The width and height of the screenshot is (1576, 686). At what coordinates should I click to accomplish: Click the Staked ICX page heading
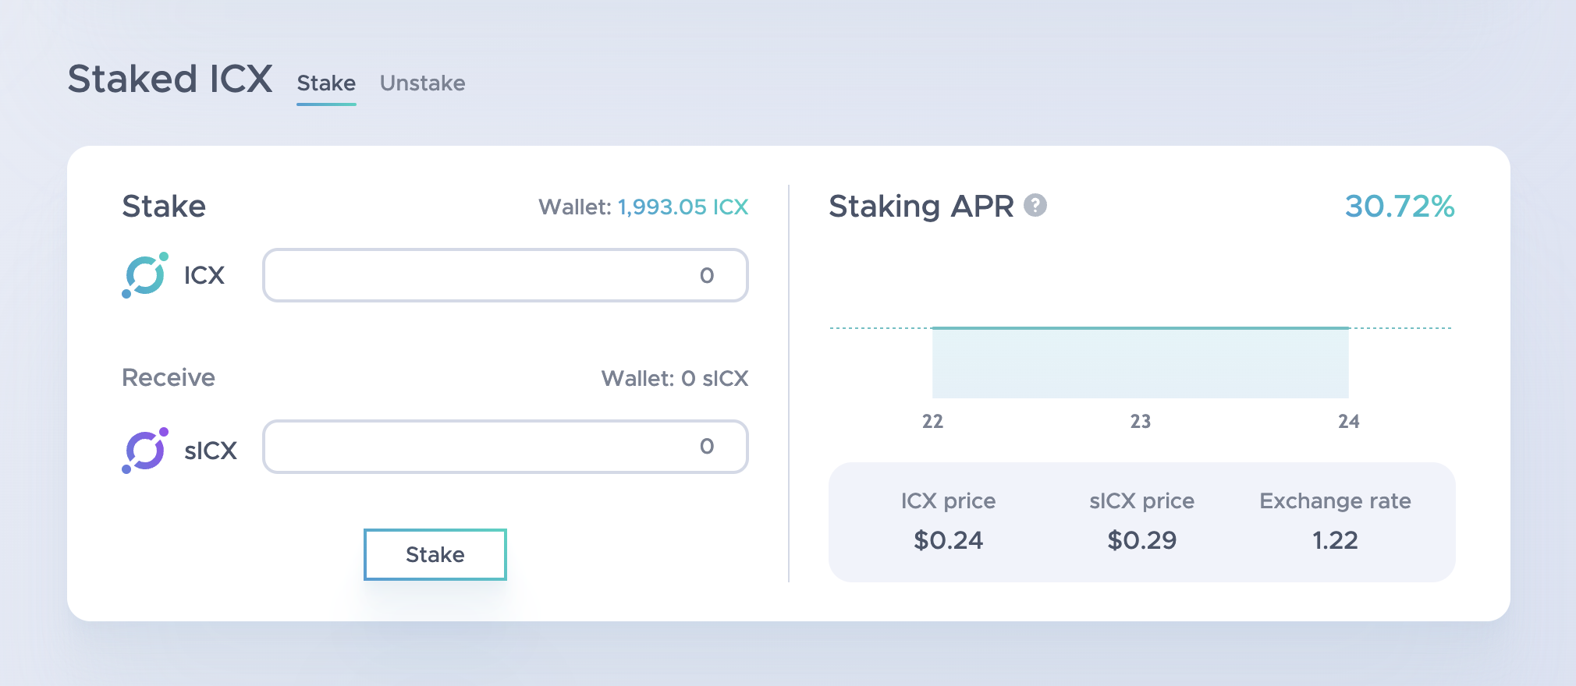170,80
